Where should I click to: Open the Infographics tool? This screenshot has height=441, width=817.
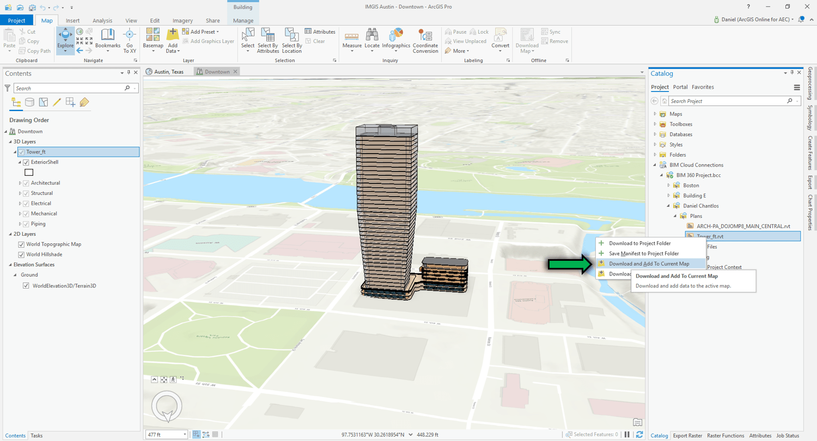click(395, 35)
